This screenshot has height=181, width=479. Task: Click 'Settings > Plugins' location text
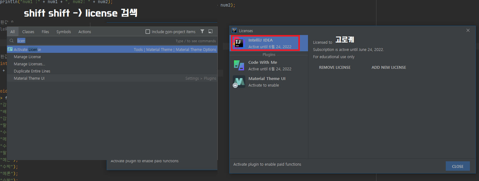coord(200,78)
